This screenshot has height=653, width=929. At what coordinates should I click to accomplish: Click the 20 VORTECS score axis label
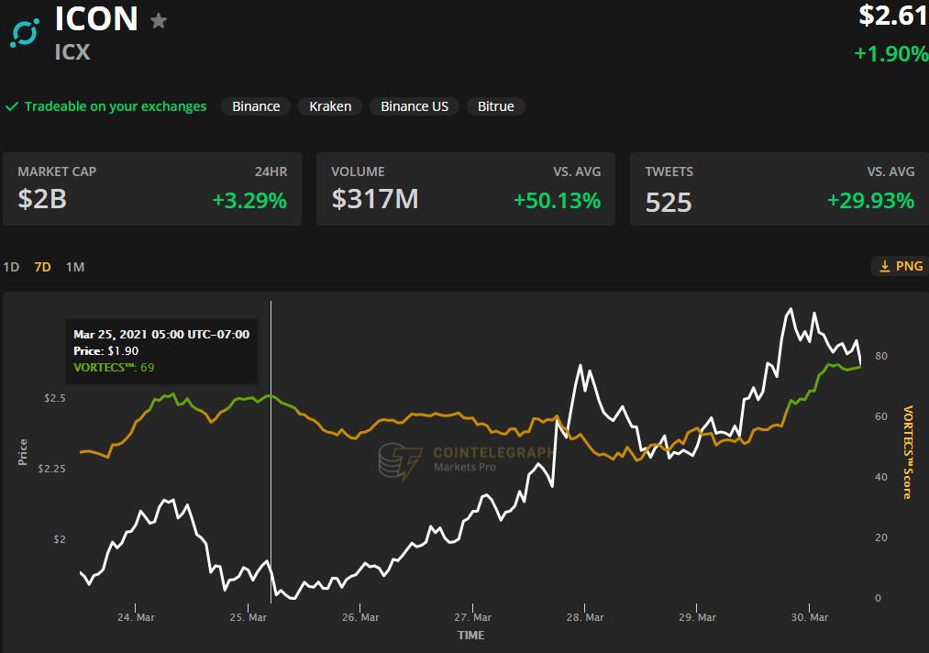[x=881, y=537]
